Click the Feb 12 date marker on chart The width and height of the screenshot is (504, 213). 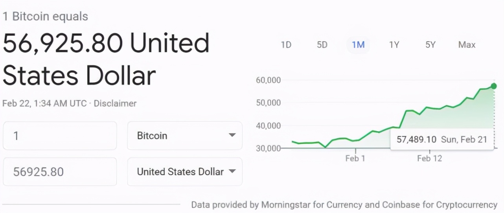tap(430, 158)
